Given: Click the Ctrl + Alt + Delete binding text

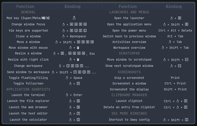Looking at the screenshot, I should click(x=175, y=31).
